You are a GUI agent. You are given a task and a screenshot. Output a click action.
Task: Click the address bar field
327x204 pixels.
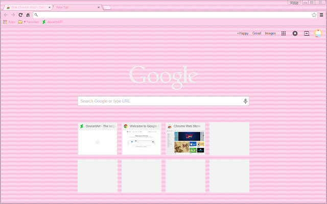tap(175, 15)
